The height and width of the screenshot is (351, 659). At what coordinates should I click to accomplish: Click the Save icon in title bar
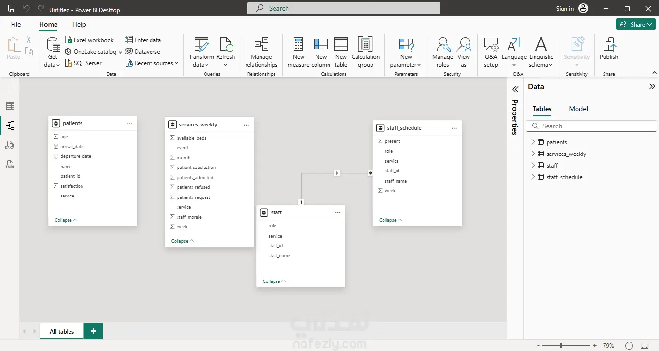click(12, 9)
